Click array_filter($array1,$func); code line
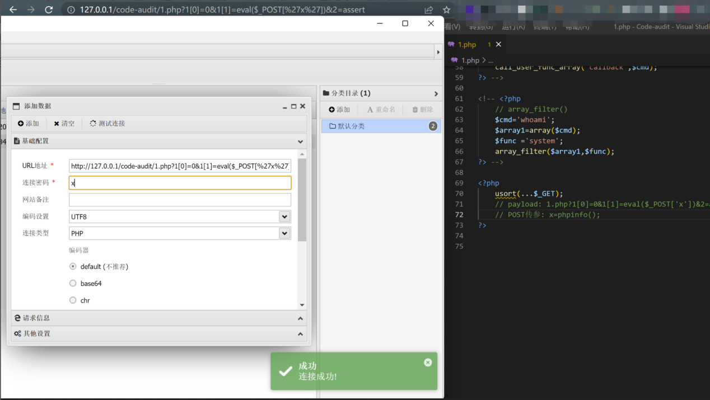Viewport: 710px width, 400px height. tap(555, 152)
